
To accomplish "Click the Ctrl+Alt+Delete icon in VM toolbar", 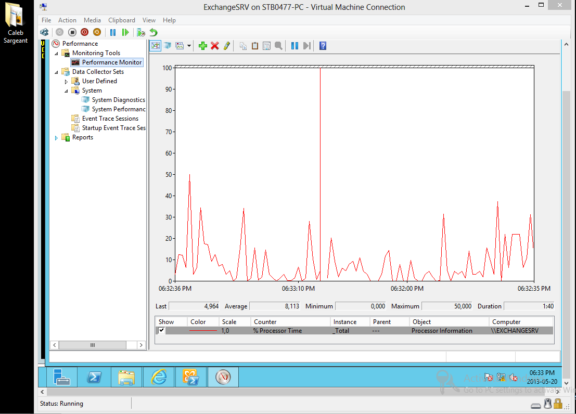I will [44, 32].
